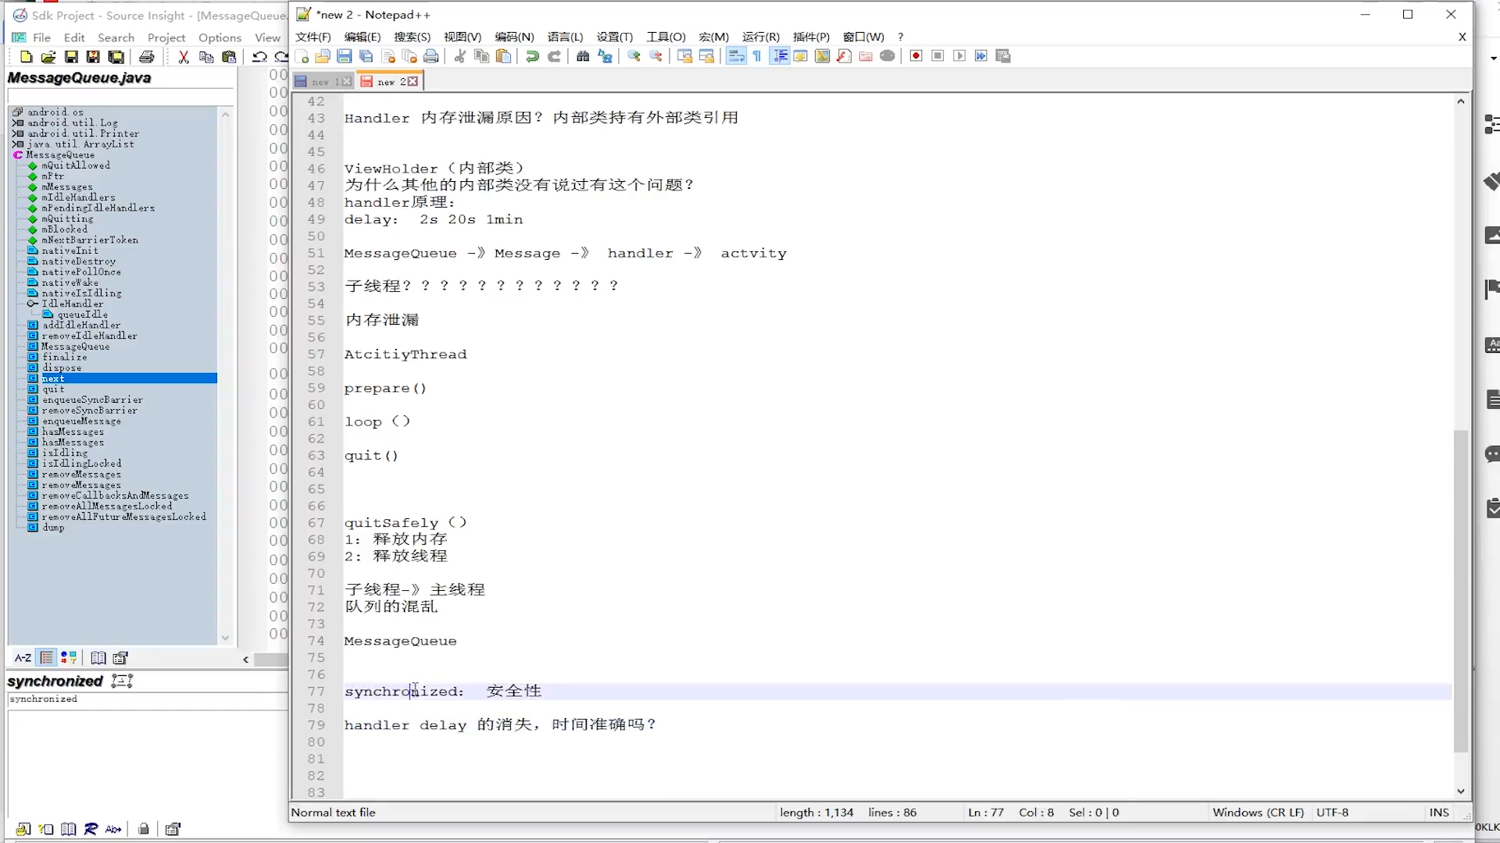
Task: Paste clipboard contents using toolbar icon
Action: click(503, 55)
